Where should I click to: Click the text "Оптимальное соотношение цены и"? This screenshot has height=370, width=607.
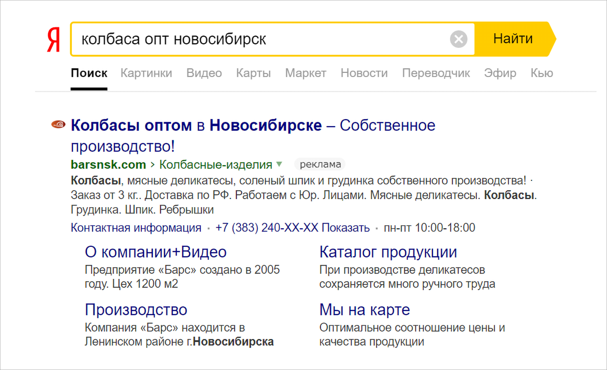click(x=412, y=327)
